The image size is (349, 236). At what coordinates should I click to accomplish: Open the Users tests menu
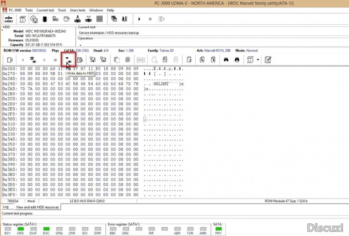77,10
